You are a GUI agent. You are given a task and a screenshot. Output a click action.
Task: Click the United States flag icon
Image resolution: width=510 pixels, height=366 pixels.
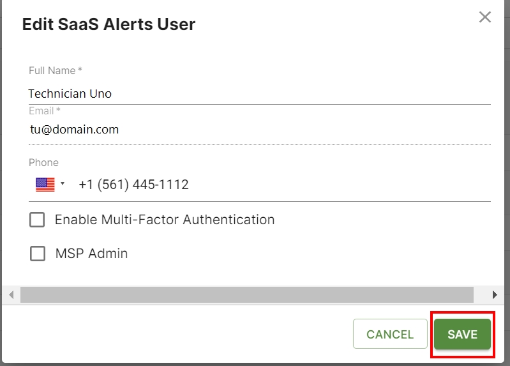pyautogui.click(x=45, y=185)
